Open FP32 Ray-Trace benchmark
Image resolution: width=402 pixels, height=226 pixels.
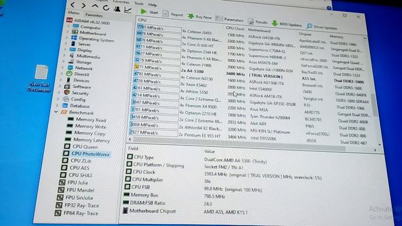click(77, 205)
